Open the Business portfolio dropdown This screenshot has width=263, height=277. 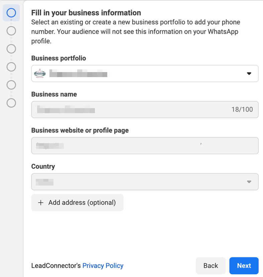(145, 73)
